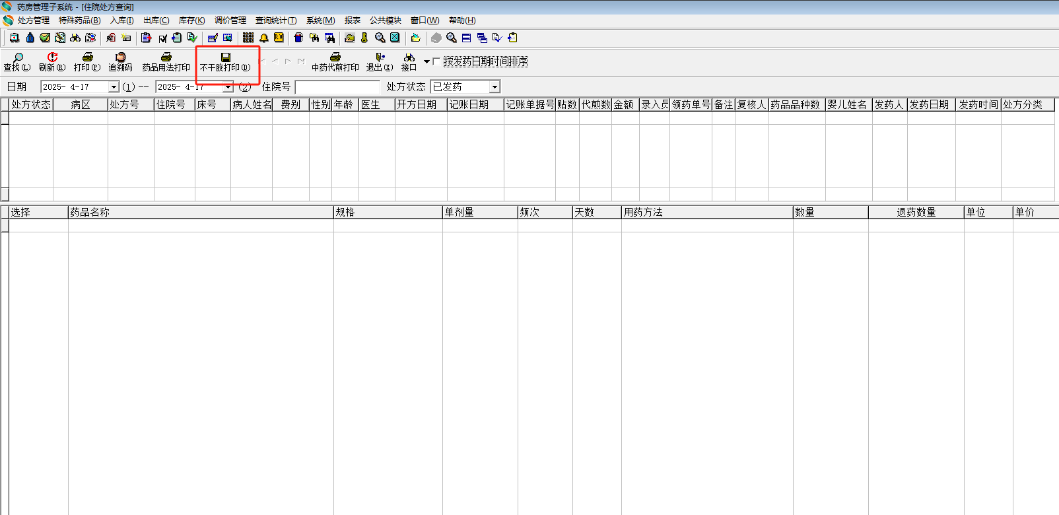Image resolution: width=1059 pixels, height=515 pixels.
Task: Click the 床号 column header
Action: click(x=213, y=104)
